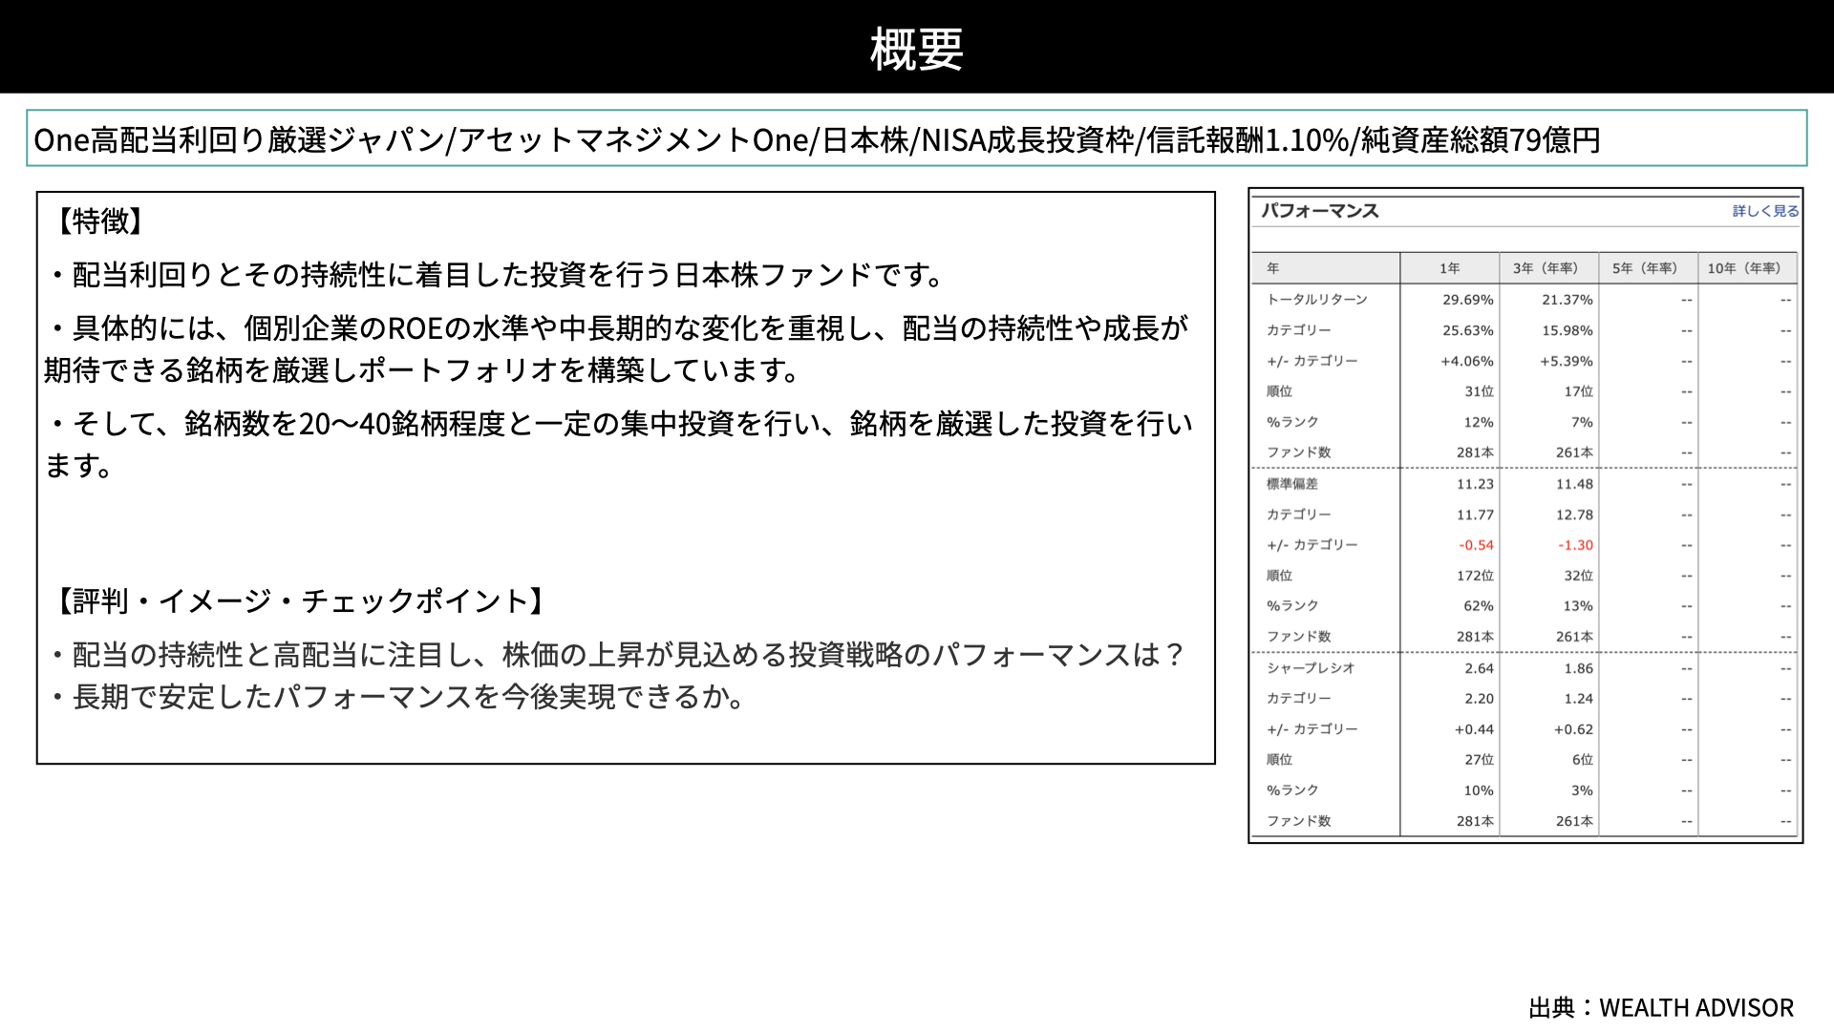
Task: Click the 172位 rank value
Action: pyautogui.click(x=1476, y=576)
